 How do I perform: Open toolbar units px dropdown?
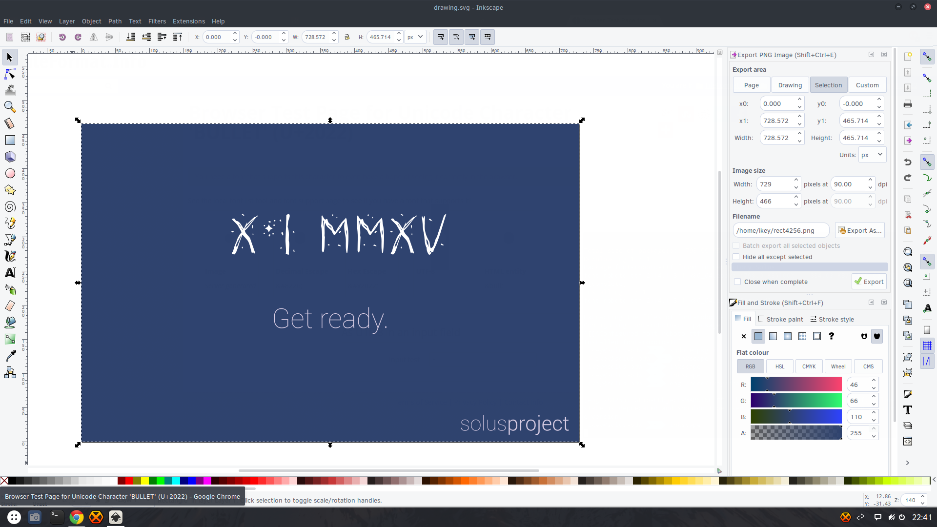(x=415, y=37)
